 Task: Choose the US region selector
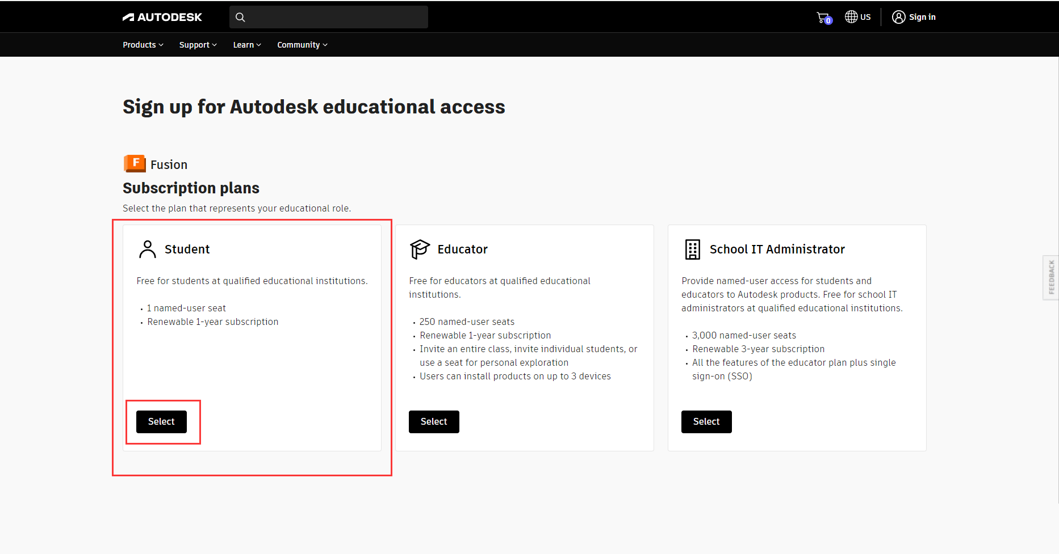(858, 17)
